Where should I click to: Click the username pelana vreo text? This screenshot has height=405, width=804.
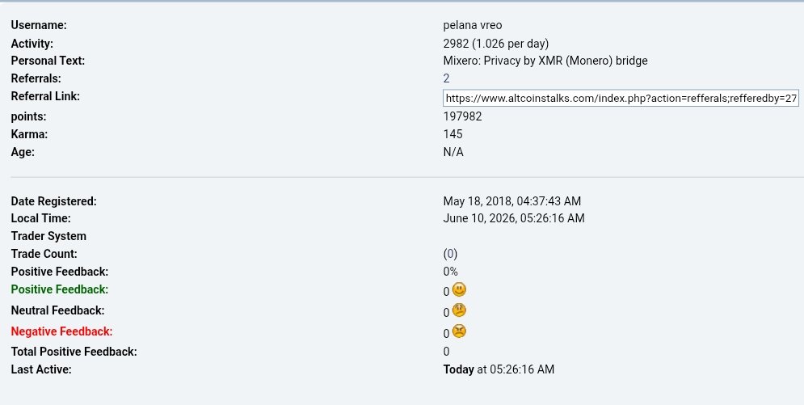pos(472,25)
